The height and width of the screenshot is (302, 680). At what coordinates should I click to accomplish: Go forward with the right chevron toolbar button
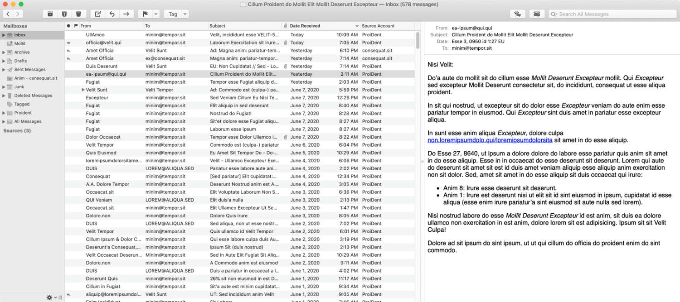point(18,14)
